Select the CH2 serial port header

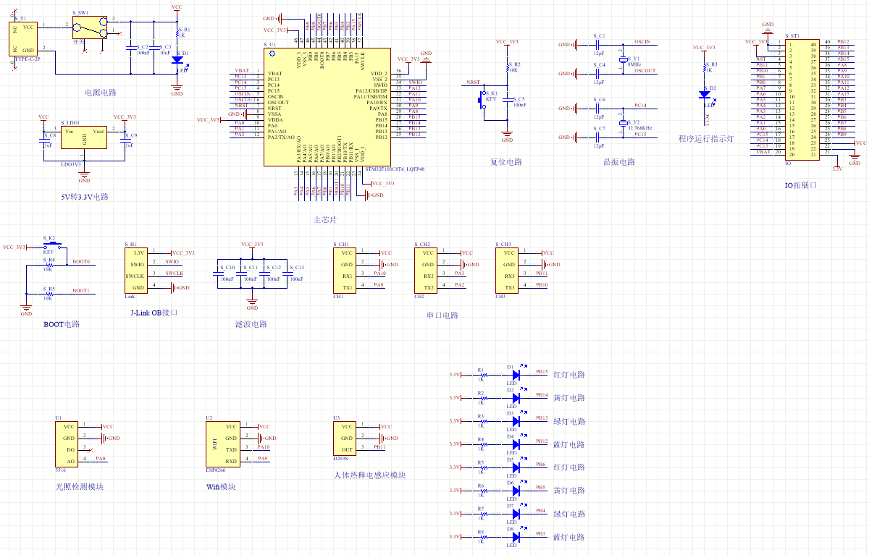(x=429, y=270)
